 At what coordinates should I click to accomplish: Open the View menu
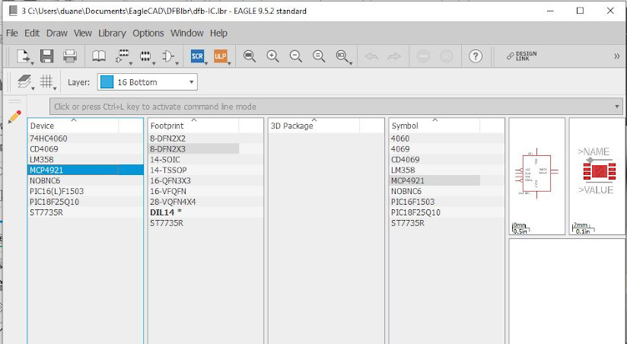83,33
